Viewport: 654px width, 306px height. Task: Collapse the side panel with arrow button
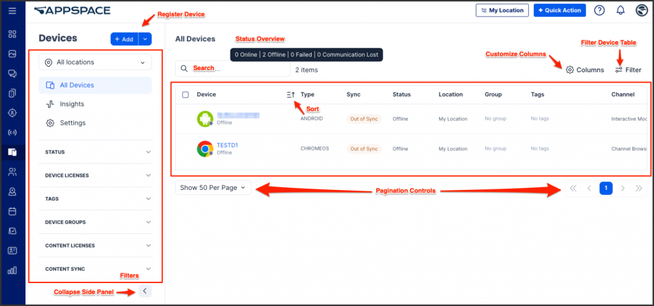[145, 291]
